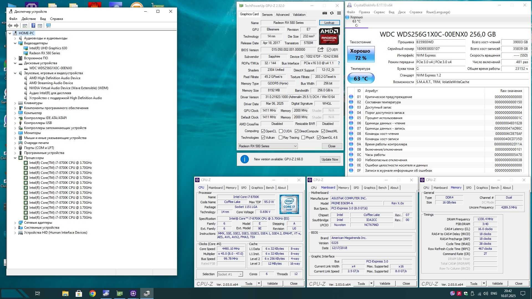Open the SPD tab in the CPU-Z Memory window
Image resolution: width=532 pixels, height=299 pixels.
[469, 188]
